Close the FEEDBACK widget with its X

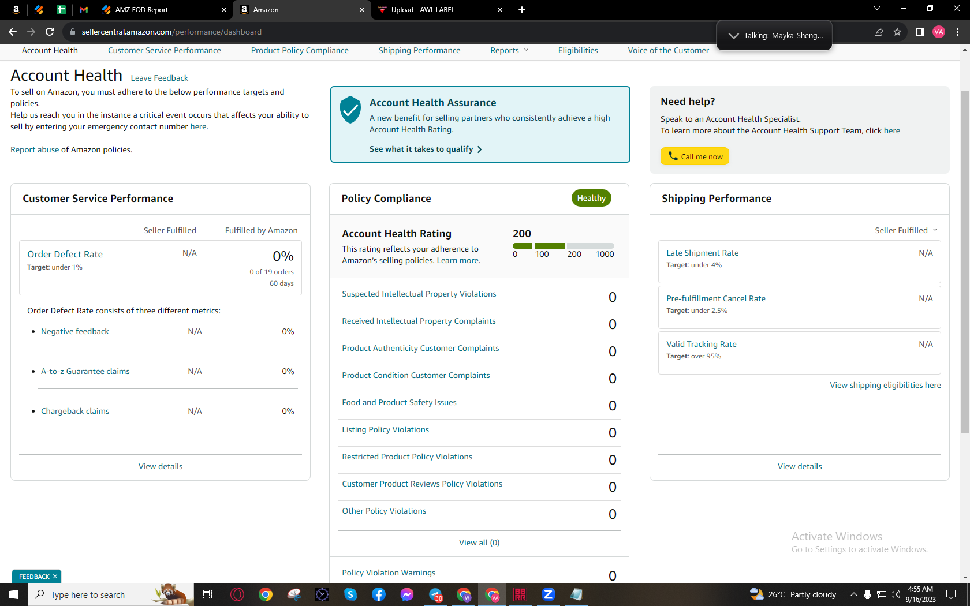[55, 577]
